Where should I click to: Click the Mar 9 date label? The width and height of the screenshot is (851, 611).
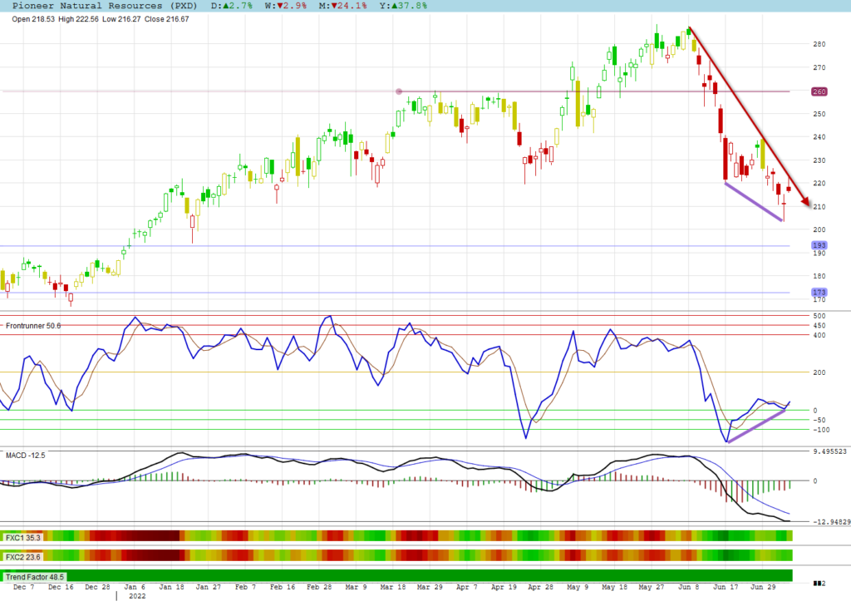pyautogui.click(x=356, y=587)
